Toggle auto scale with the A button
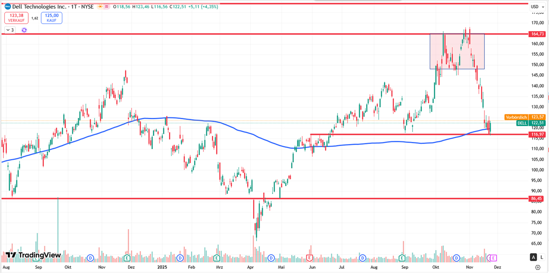Screen dimensions: 549x273 pos(533,257)
